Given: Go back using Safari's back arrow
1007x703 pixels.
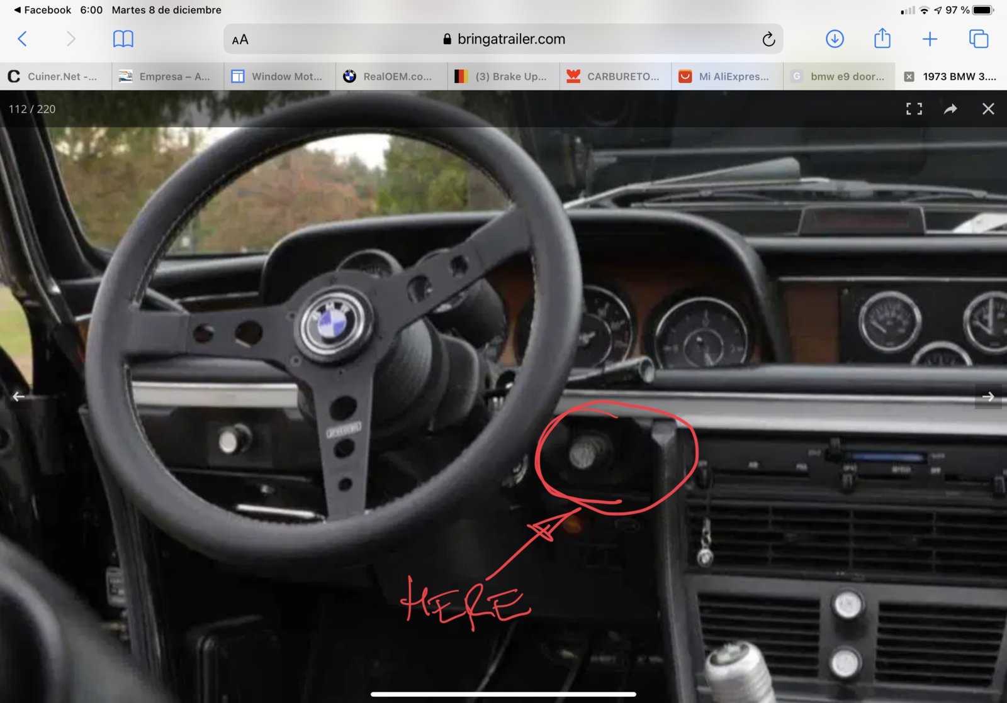Looking at the screenshot, I should pyautogui.click(x=22, y=39).
